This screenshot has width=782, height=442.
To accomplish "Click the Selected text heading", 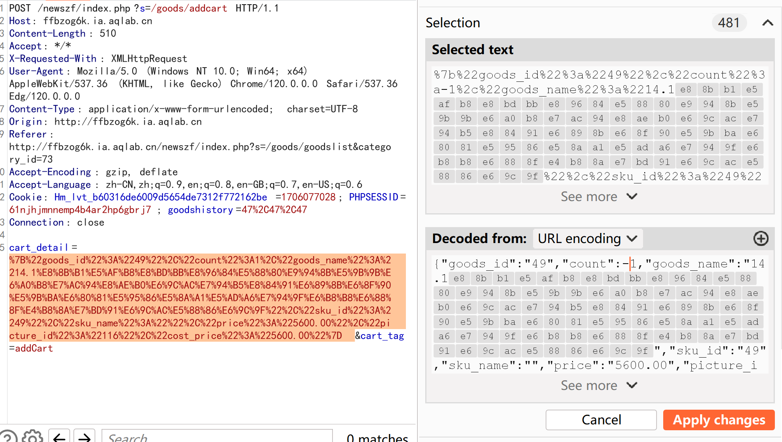I will pyautogui.click(x=473, y=50).
